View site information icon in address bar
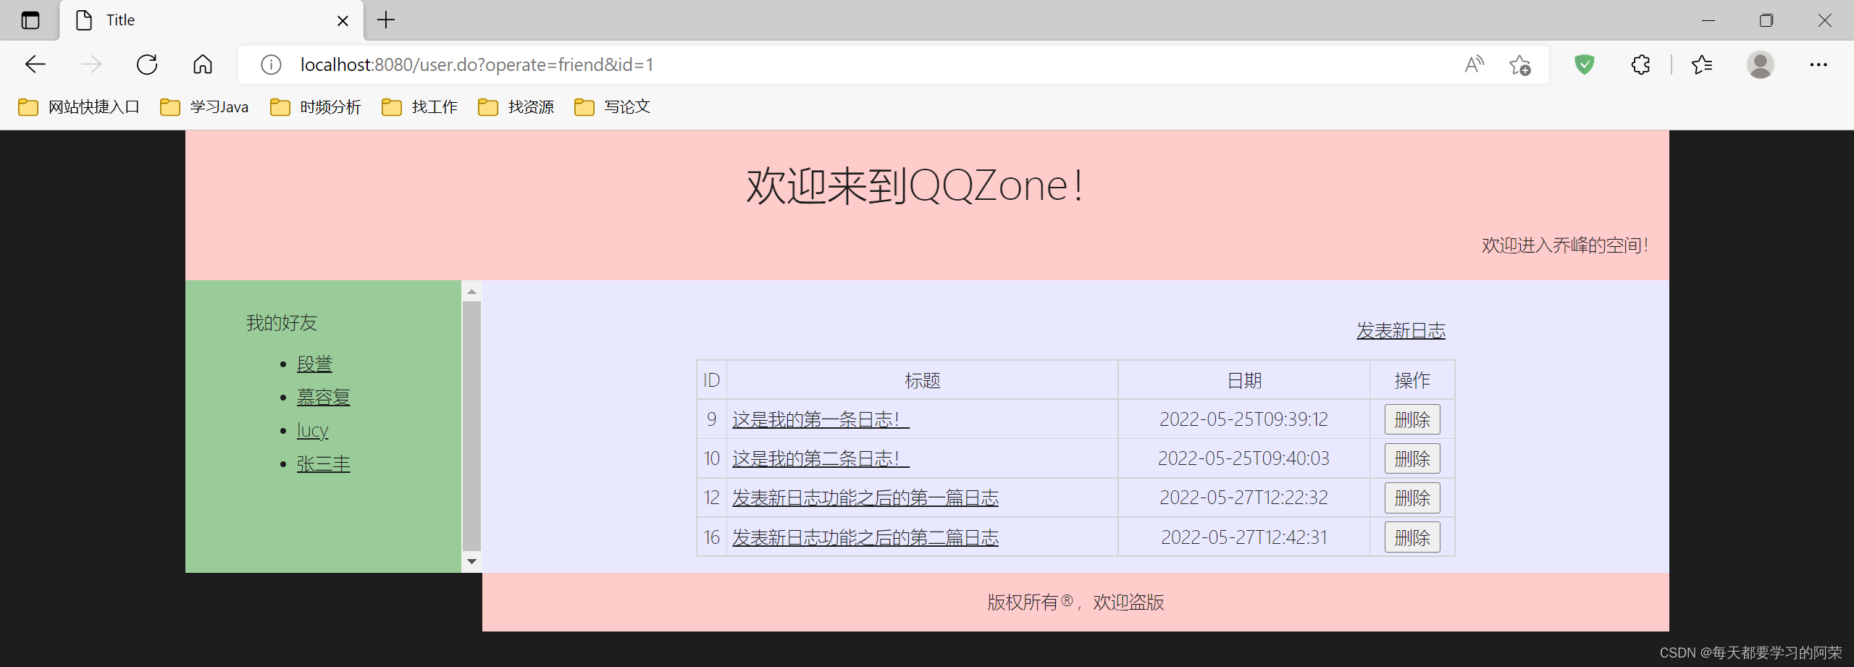The width and height of the screenshot is (1854, 667). tap(271, 64)
